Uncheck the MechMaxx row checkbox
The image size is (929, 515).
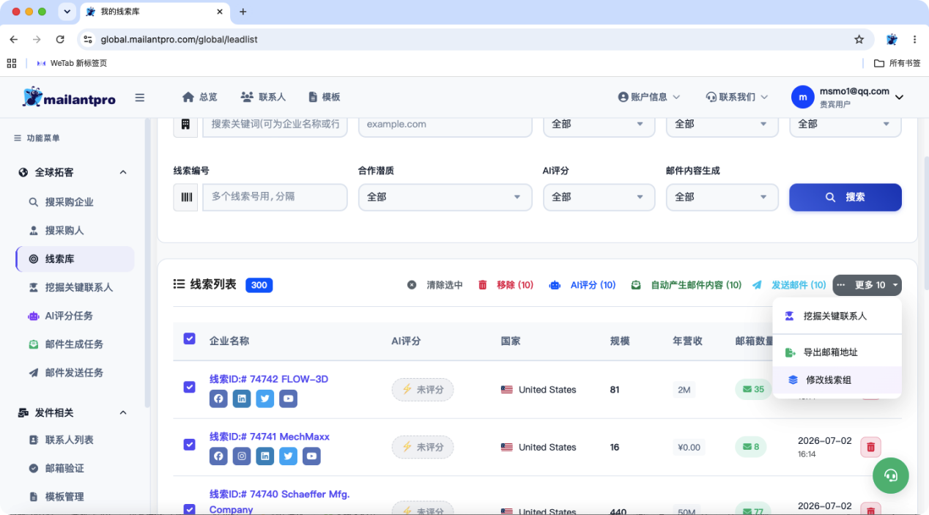[x=190, y=444]
